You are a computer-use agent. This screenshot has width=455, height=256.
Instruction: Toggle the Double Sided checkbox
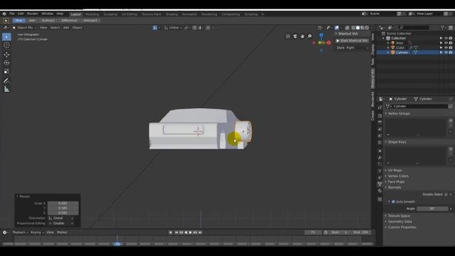446,194
